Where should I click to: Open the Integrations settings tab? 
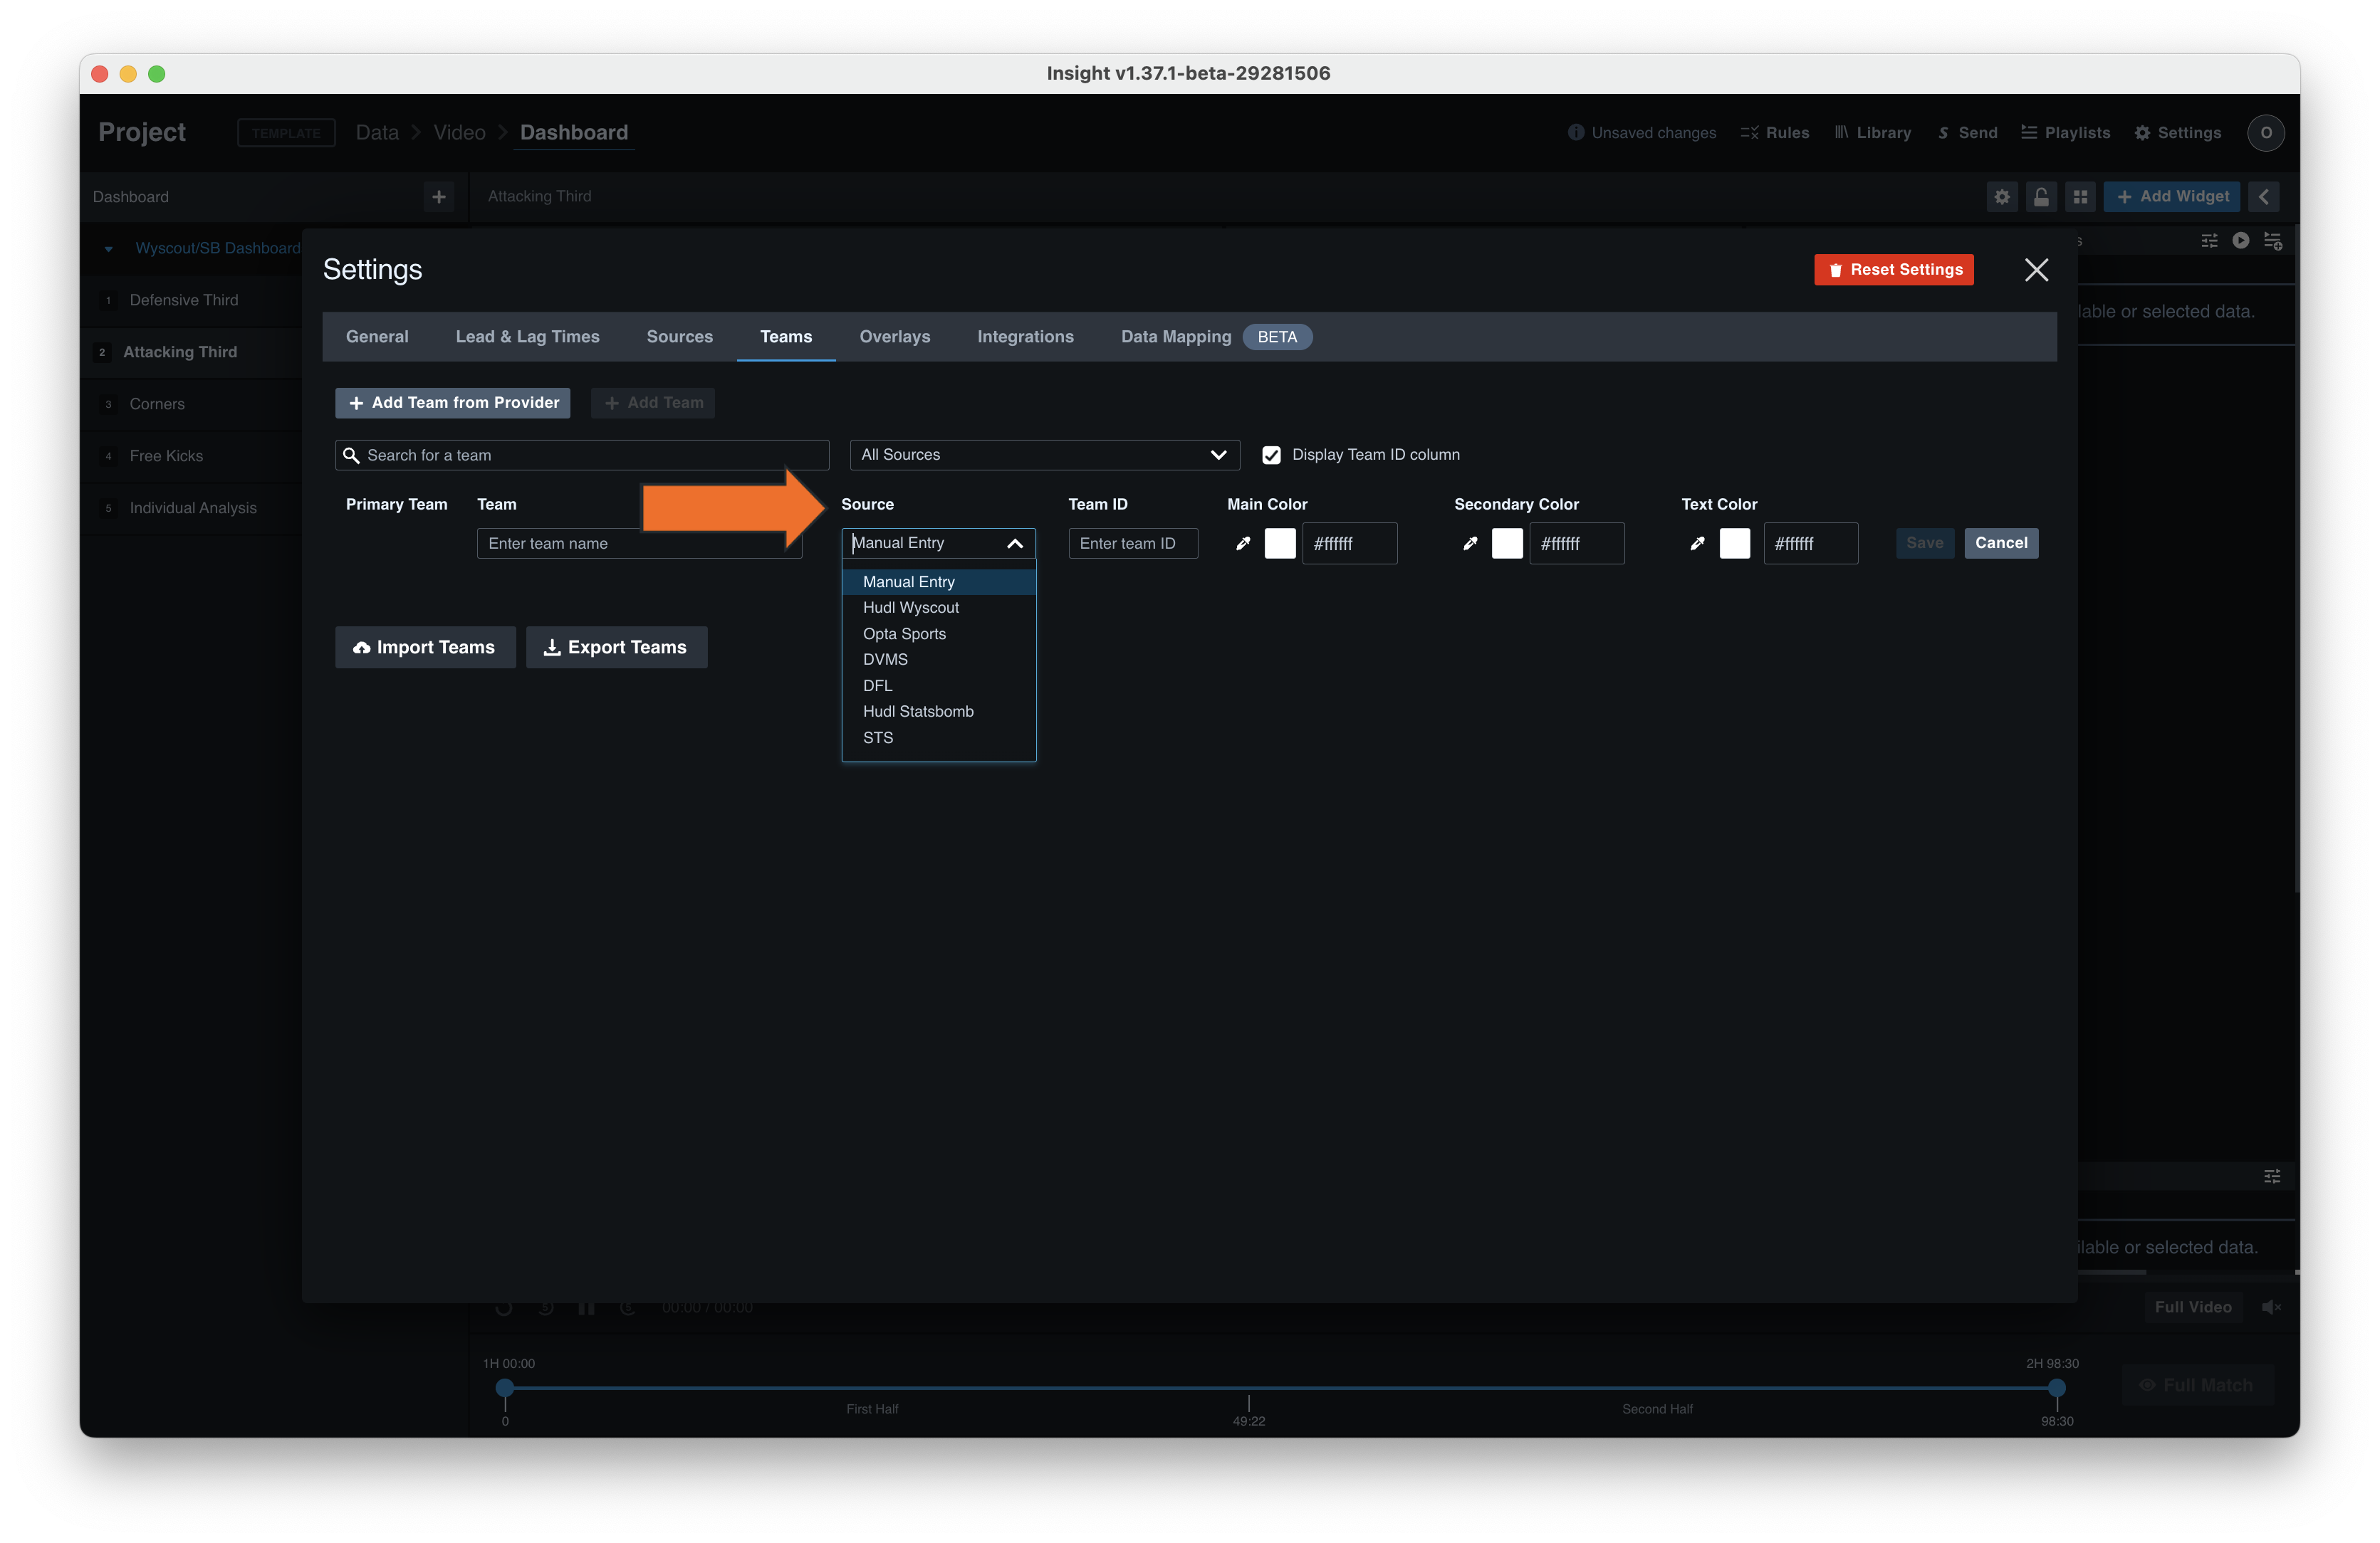pyautogui.click(x=1025, y=337)
